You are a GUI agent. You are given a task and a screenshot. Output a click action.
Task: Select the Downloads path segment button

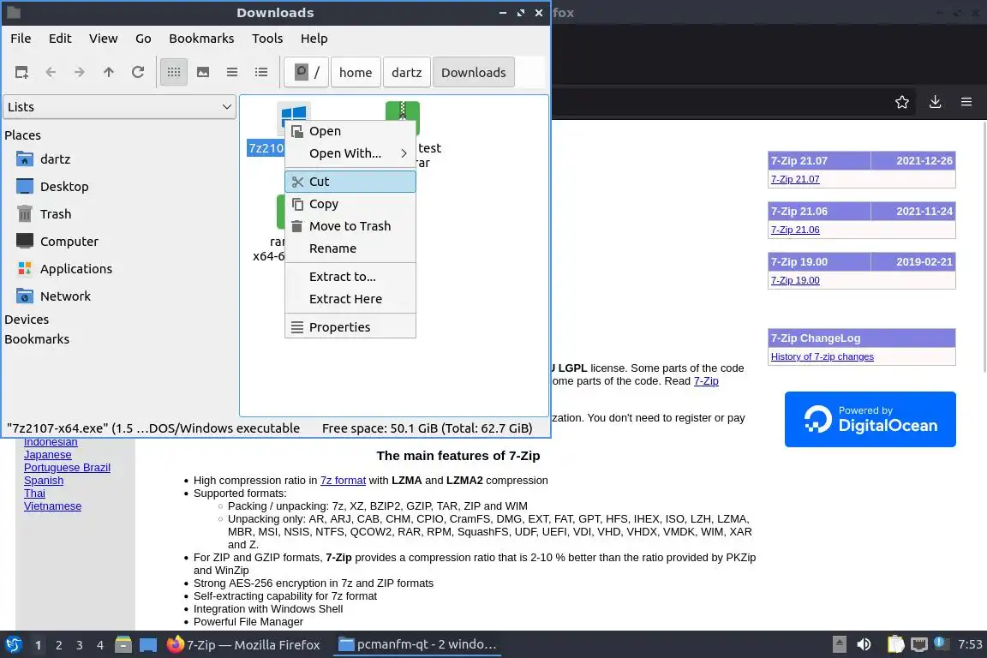click(473, 73)
